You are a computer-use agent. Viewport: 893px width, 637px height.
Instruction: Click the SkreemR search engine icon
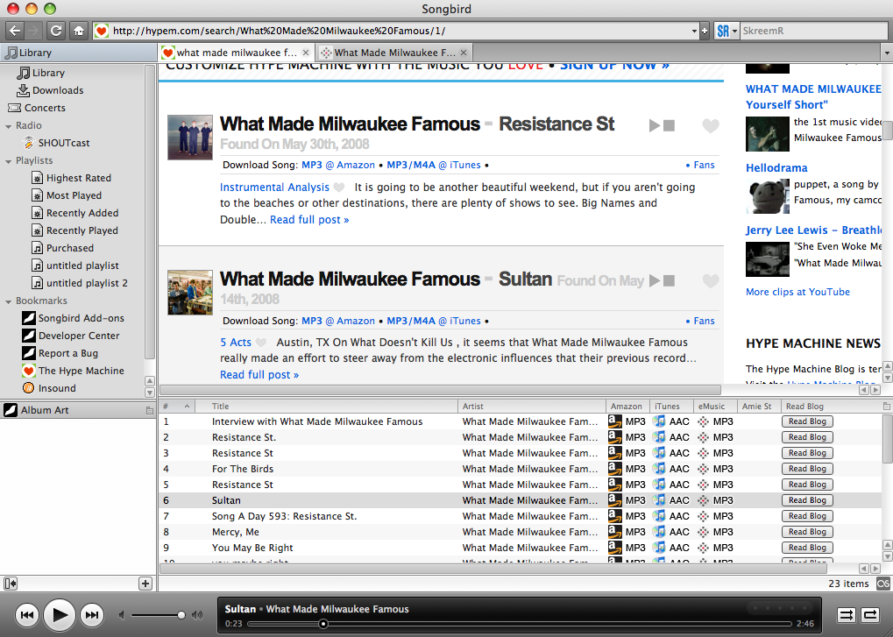pyautogui.click(x=723, y=31)
